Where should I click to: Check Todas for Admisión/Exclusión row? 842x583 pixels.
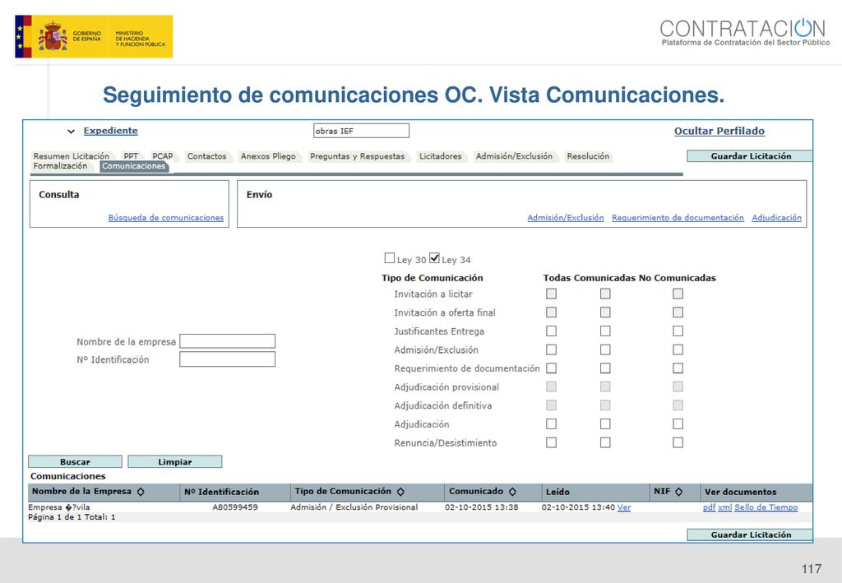click(x=552, y=349)
